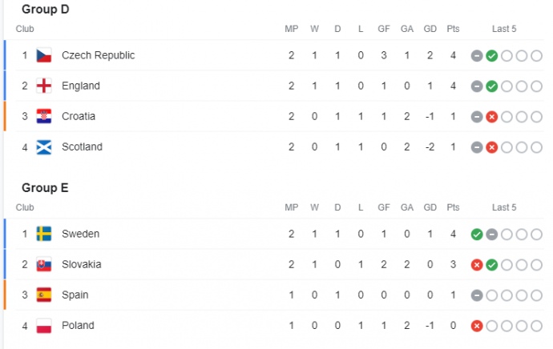Click the Group E heading

click(45, 188)
